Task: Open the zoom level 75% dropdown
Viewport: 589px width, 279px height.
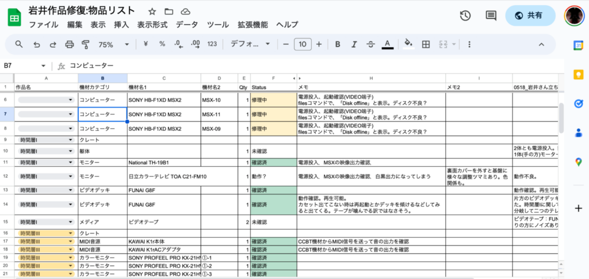Action: 113,44
